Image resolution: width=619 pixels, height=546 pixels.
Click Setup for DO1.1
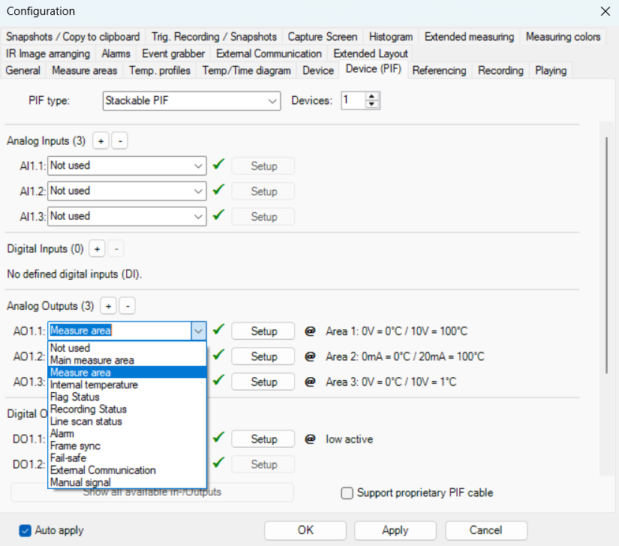click(x=263, y=439)
